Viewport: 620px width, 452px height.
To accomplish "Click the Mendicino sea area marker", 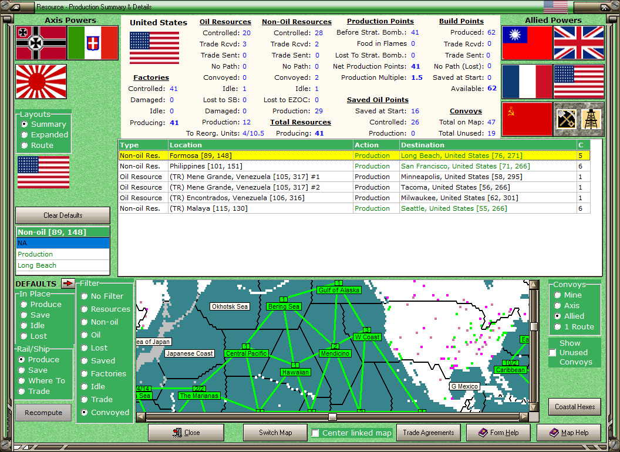I will pos(335,353).
